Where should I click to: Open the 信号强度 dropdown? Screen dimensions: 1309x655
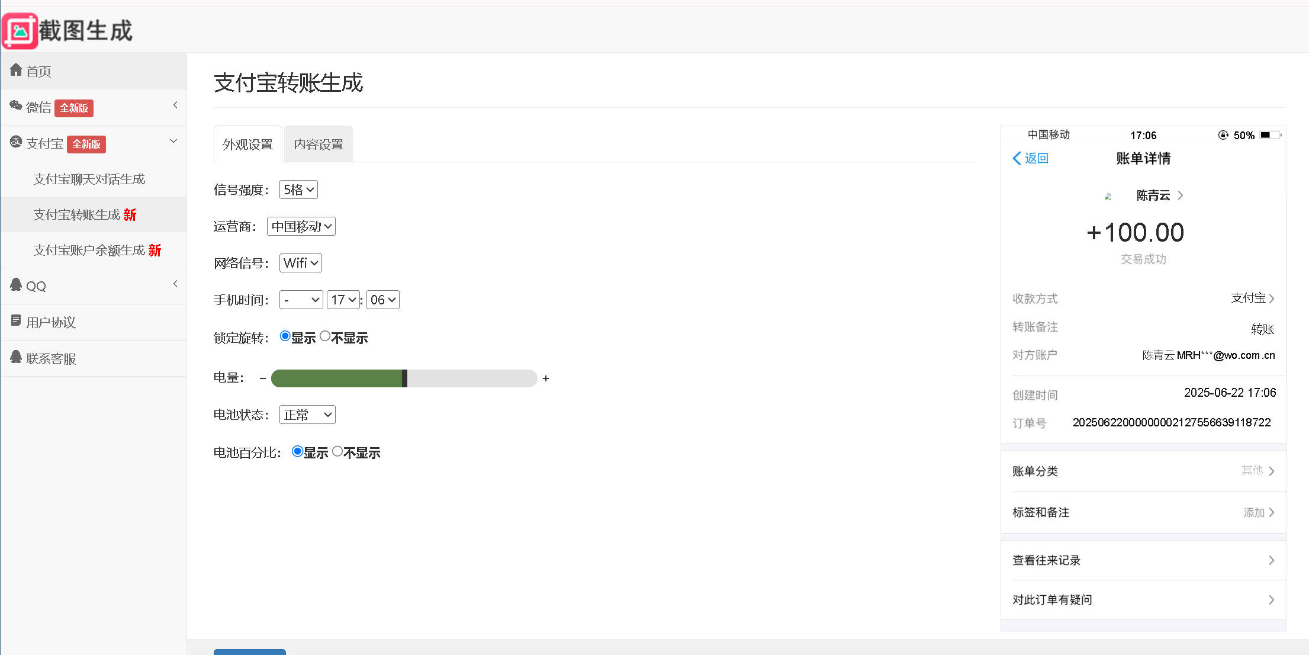point(298,190)
